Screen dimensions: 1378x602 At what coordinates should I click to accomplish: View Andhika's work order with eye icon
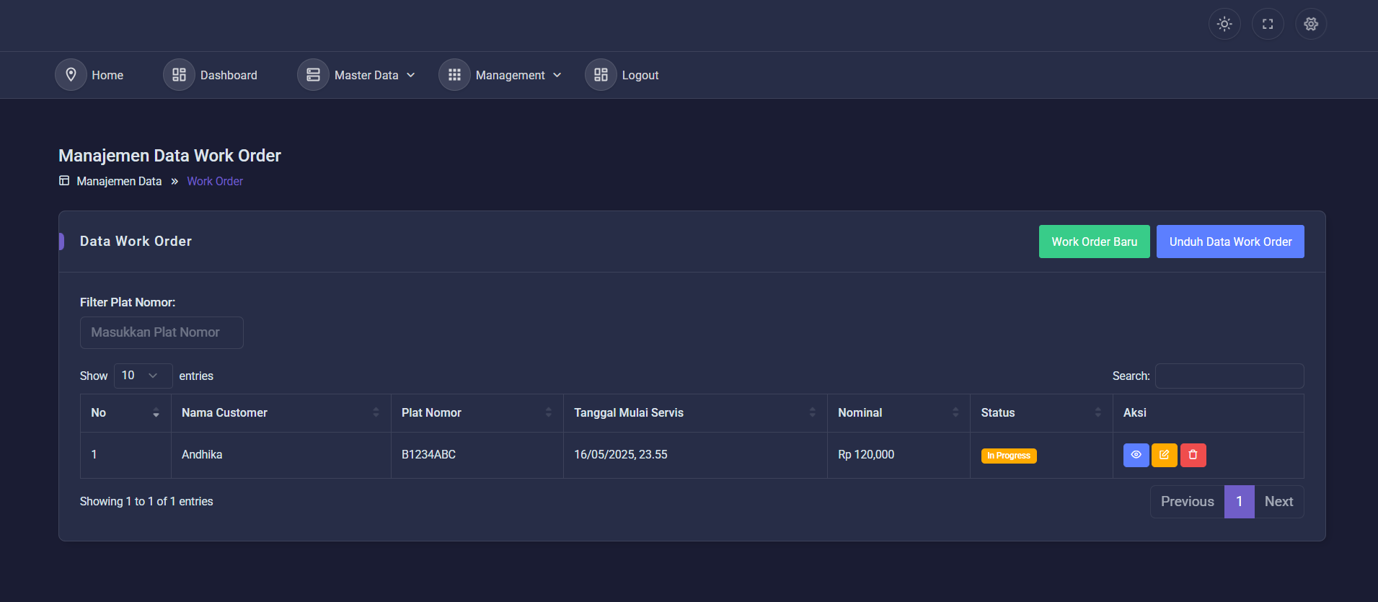coord(1135,455)
